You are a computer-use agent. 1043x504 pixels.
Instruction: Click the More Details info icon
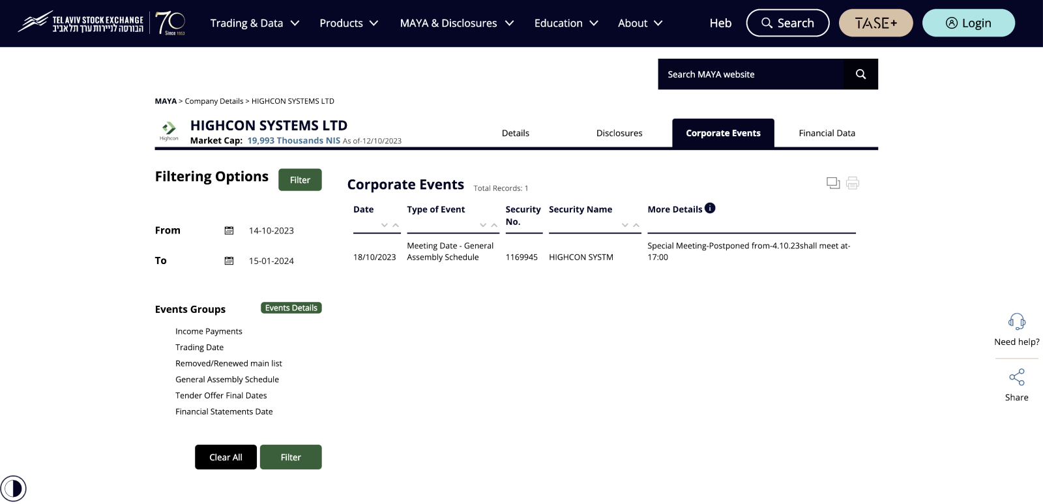pyautogui.click(x=710, y=208)
